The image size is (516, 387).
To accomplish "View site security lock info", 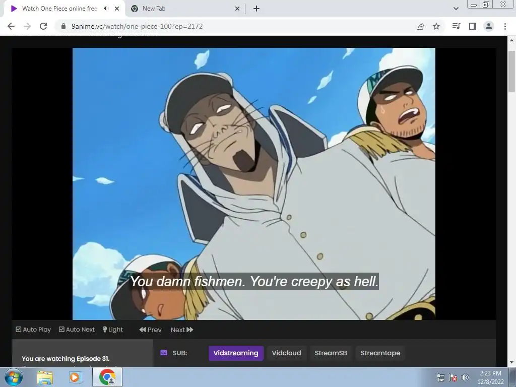I will [63, 26].
